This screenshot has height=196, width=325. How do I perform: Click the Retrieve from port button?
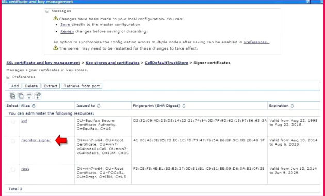tap(82, 86)
